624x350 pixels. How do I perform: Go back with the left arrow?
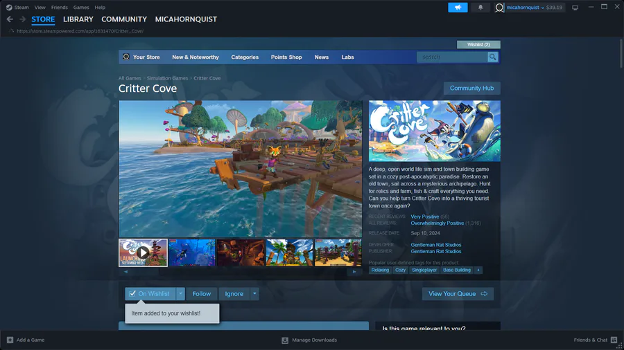(10, 19)
